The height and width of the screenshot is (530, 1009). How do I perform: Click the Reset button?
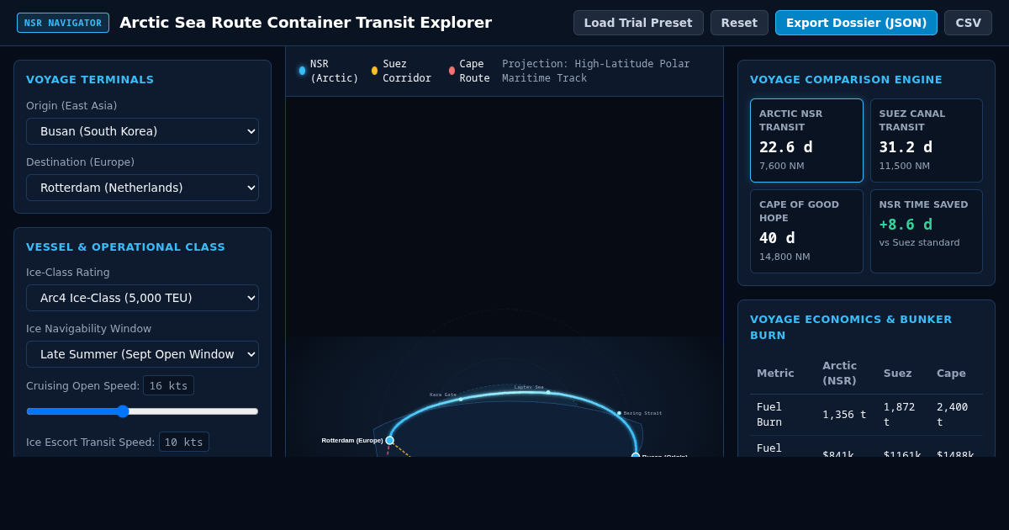pos(739,23)
